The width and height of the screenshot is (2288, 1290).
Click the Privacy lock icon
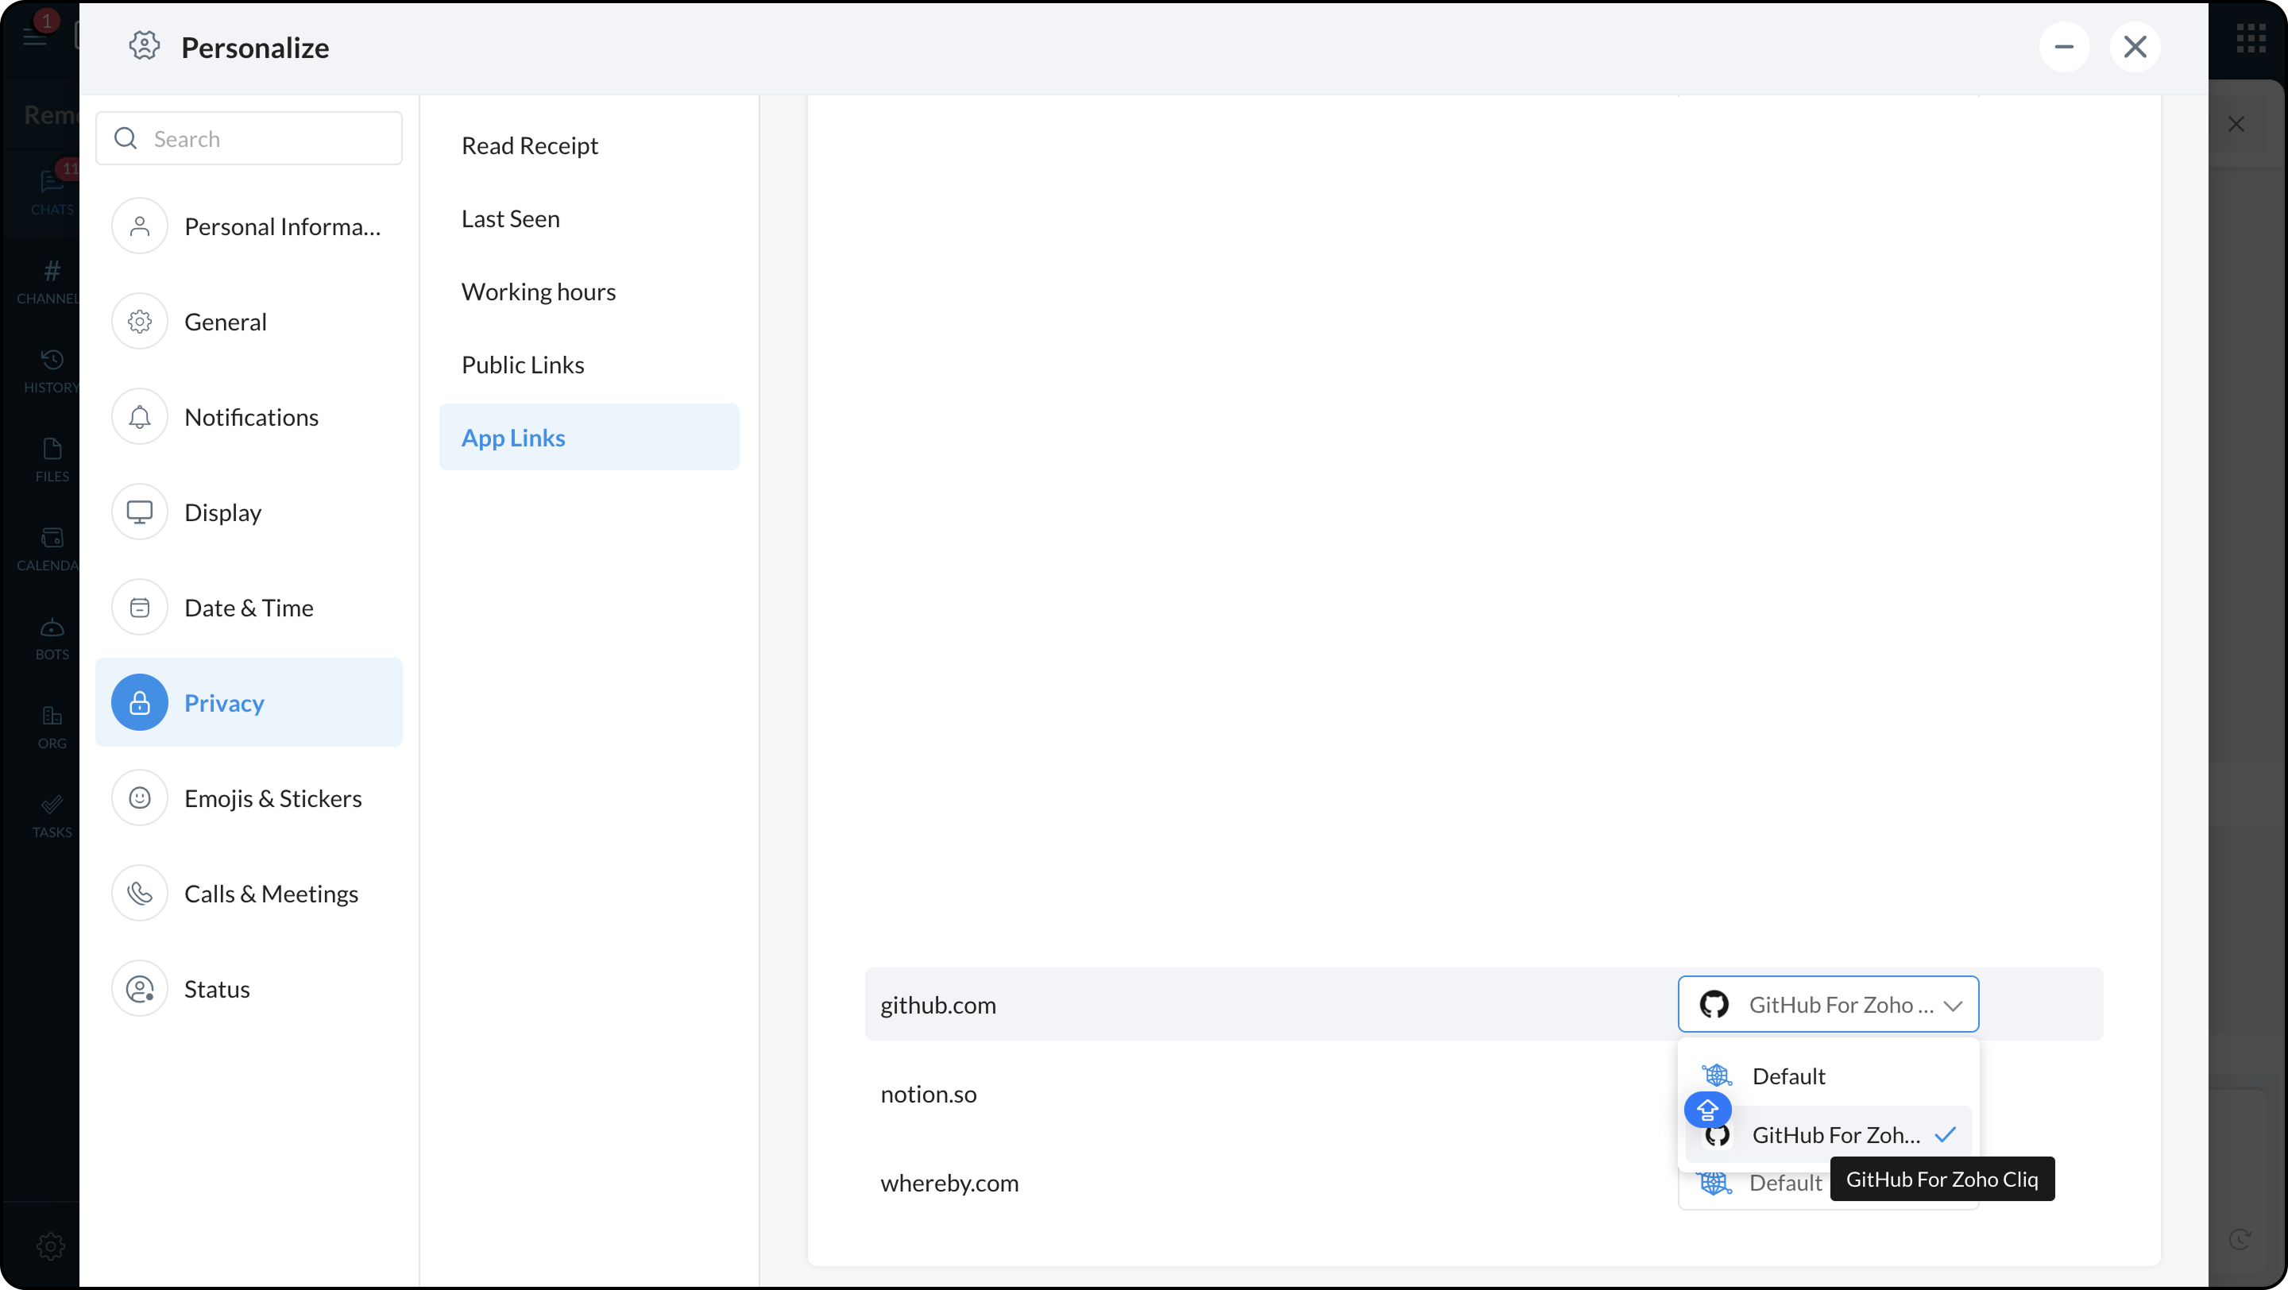click(x=140, y=703)
